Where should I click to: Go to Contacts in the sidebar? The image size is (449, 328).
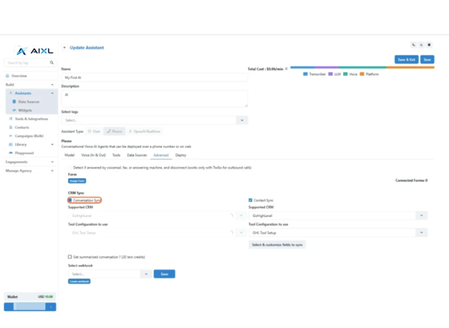22,127
